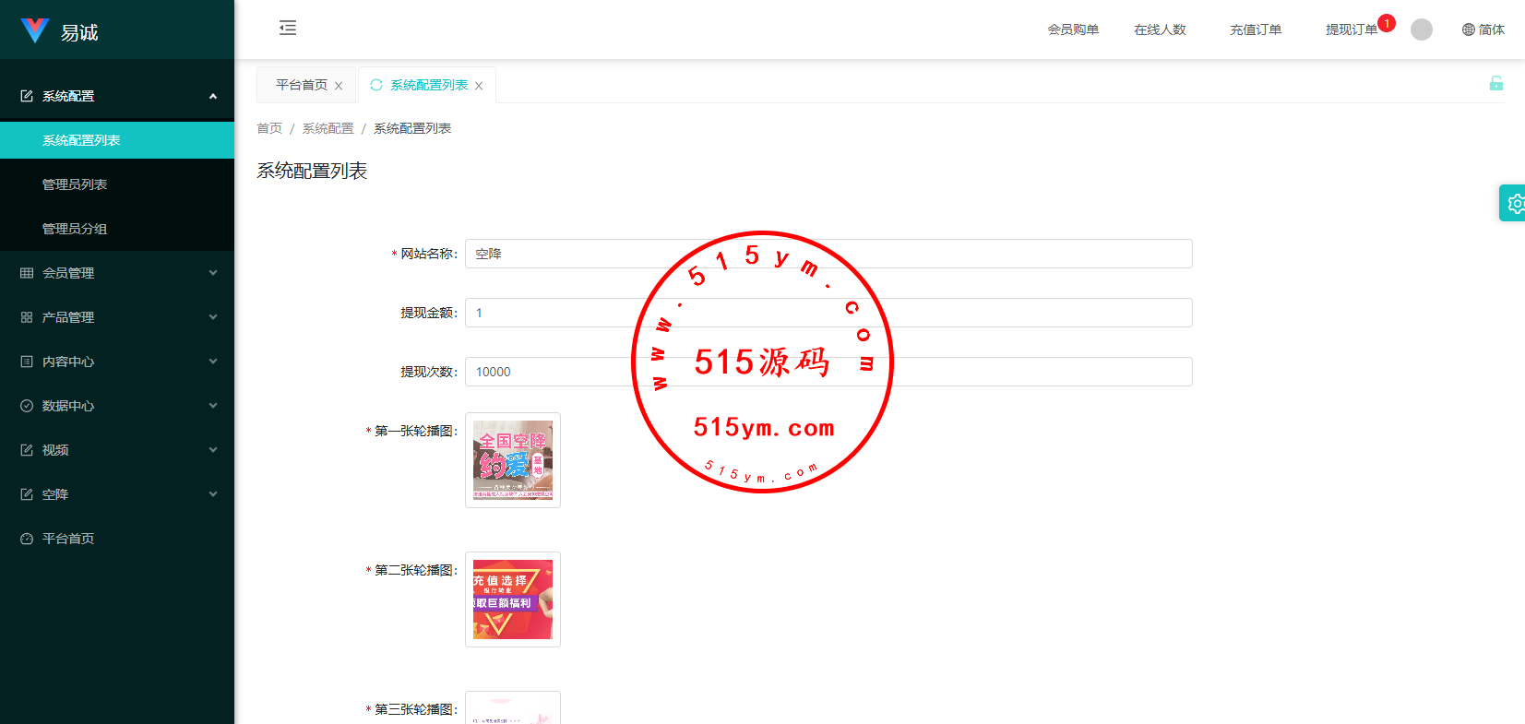Click the user avatar circle
This screenshot has width=1525, height=724.
(1422, 30)
